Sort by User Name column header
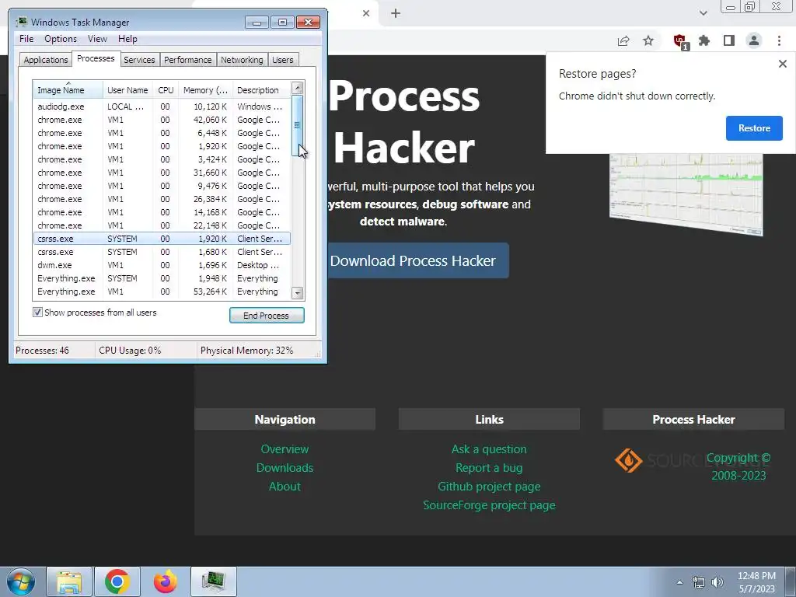The width and height of the screenshot is (796, 597). [128, 90]
